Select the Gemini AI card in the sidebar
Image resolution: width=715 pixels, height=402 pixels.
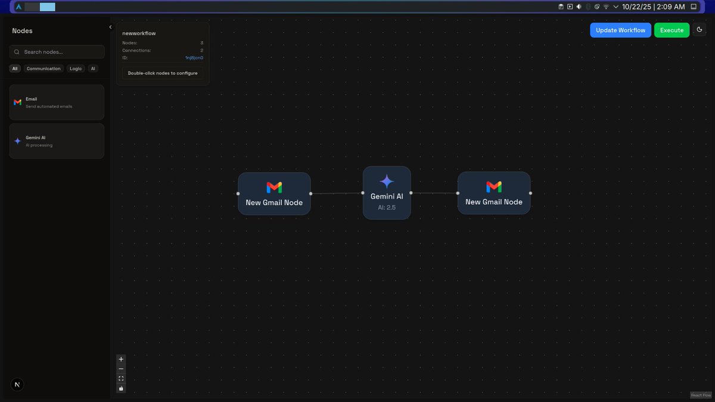point(57,141)
